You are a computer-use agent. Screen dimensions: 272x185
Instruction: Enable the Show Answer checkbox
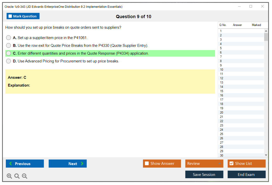(147, 164)
